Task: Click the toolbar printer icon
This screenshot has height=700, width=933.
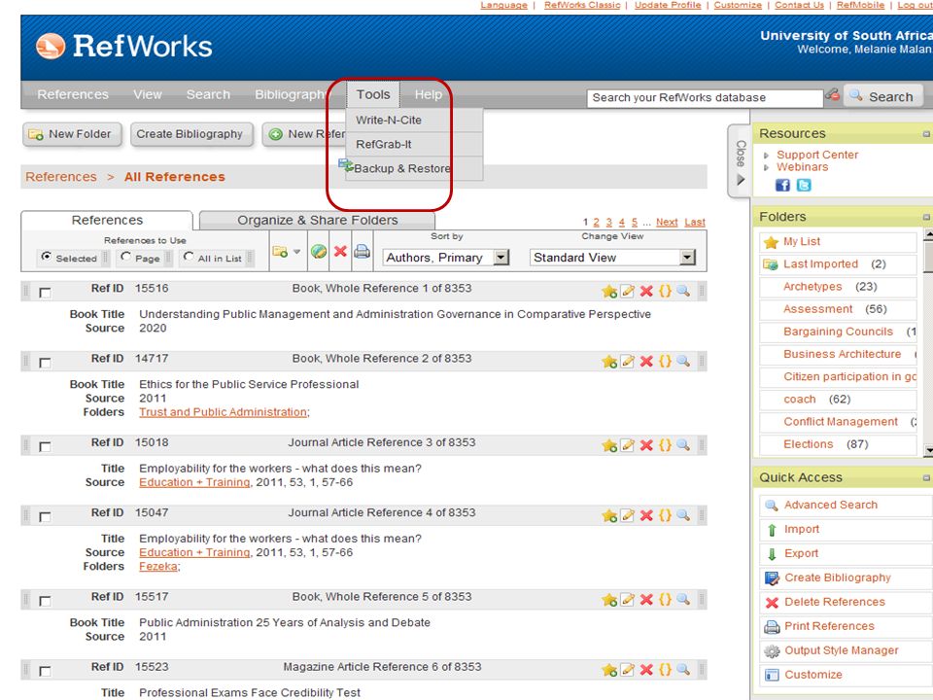Action: click(362, 251)
